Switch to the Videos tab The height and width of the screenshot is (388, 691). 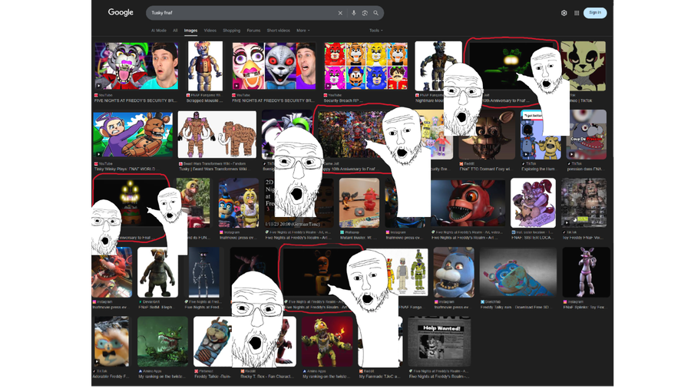[210, 31]
